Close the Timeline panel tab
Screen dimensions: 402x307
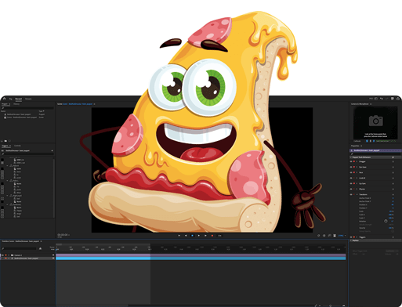coord(41,241)
